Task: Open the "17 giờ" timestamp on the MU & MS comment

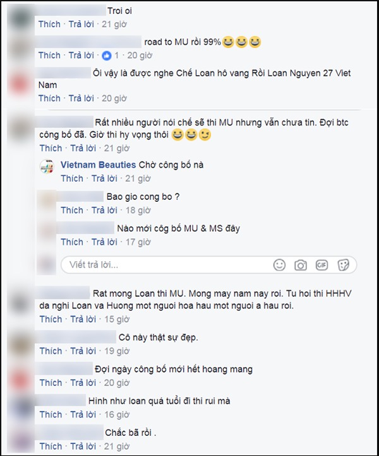Action: tap(138, 242)
